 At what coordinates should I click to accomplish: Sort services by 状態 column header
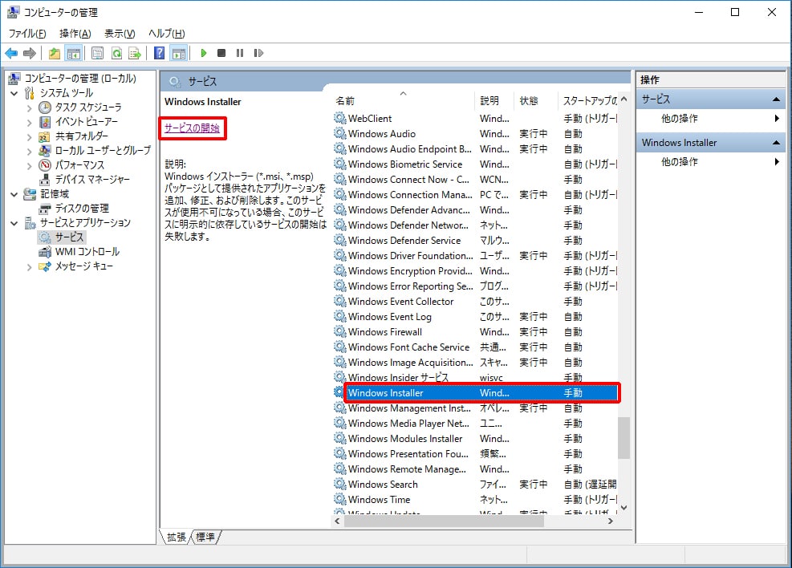pyautogui.click(x=536, y=101)
